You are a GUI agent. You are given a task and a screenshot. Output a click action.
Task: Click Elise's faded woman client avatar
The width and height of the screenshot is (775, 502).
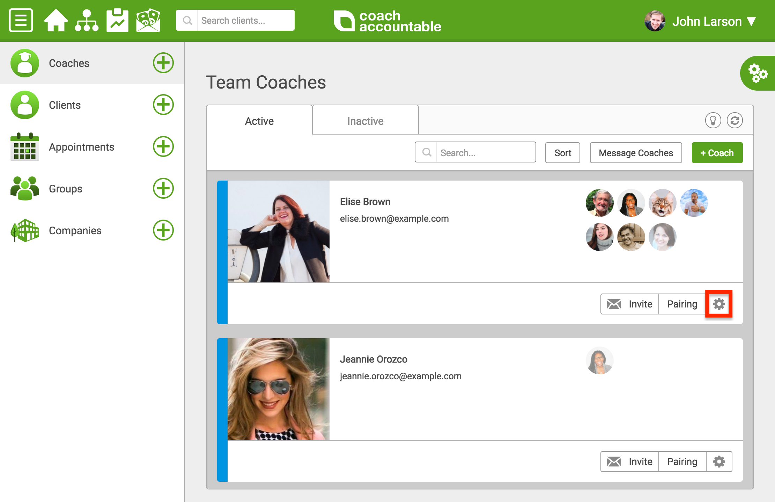pyautogui.click(x=663, y=237)
